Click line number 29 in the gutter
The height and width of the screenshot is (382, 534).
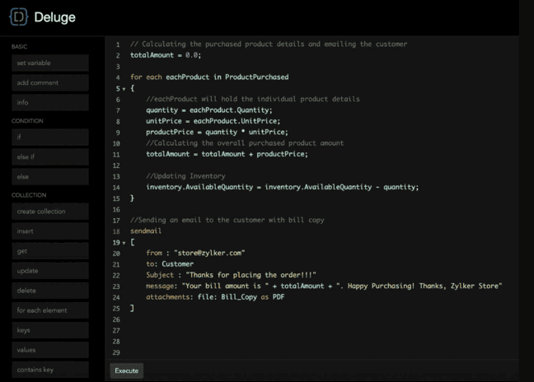click(x=116, y=352)
